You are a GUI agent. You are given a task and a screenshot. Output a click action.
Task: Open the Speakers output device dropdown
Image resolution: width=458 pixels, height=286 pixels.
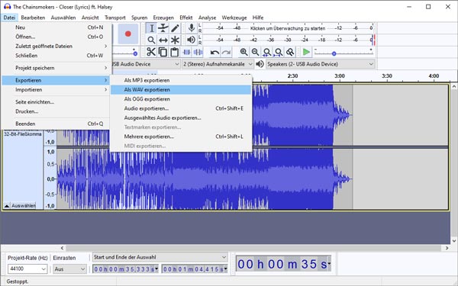[320, 64]
